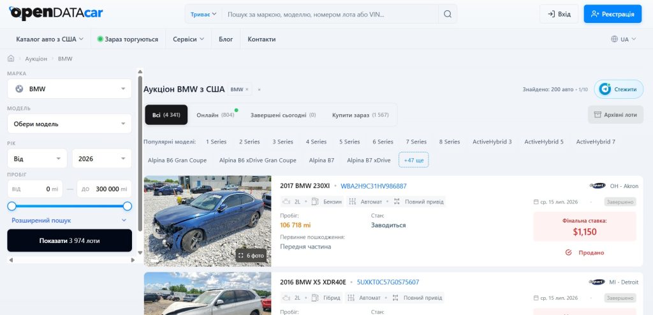This screenshot has width=653, height=315.
Task: Click the horizontal scroll right arrow
Action: tap(133, 260)
